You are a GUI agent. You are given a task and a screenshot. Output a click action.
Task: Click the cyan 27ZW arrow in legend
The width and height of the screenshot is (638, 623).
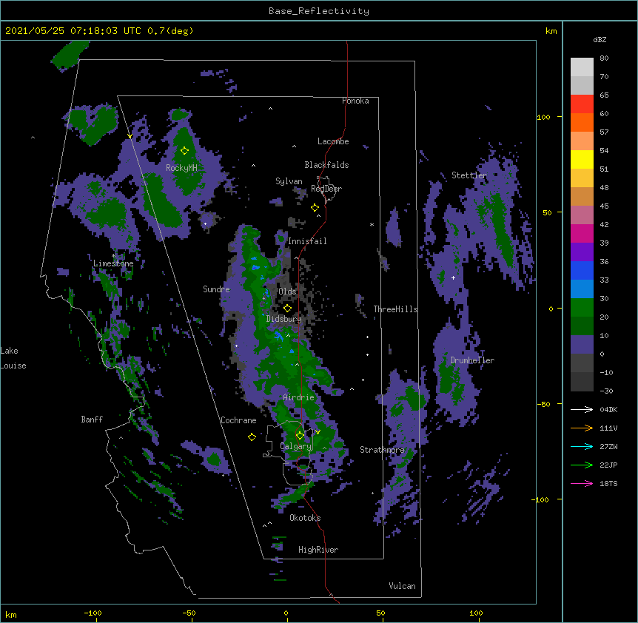582,446
